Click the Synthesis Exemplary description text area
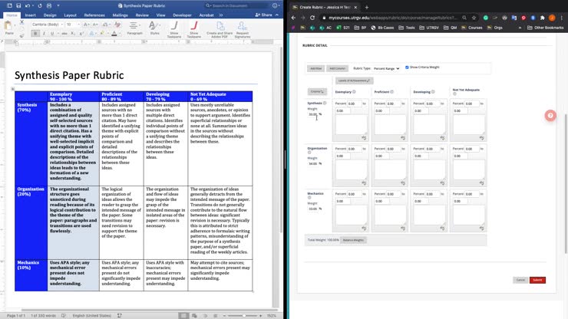This screenshot has height=319, width=568. [x=351, y=124]
